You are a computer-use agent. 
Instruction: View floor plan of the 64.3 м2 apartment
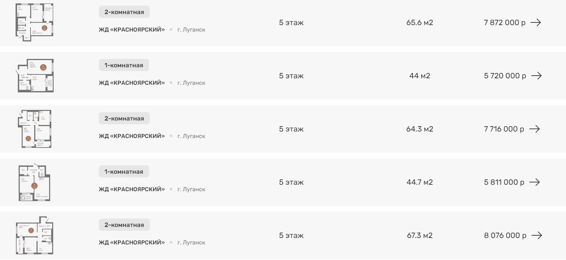35,129
